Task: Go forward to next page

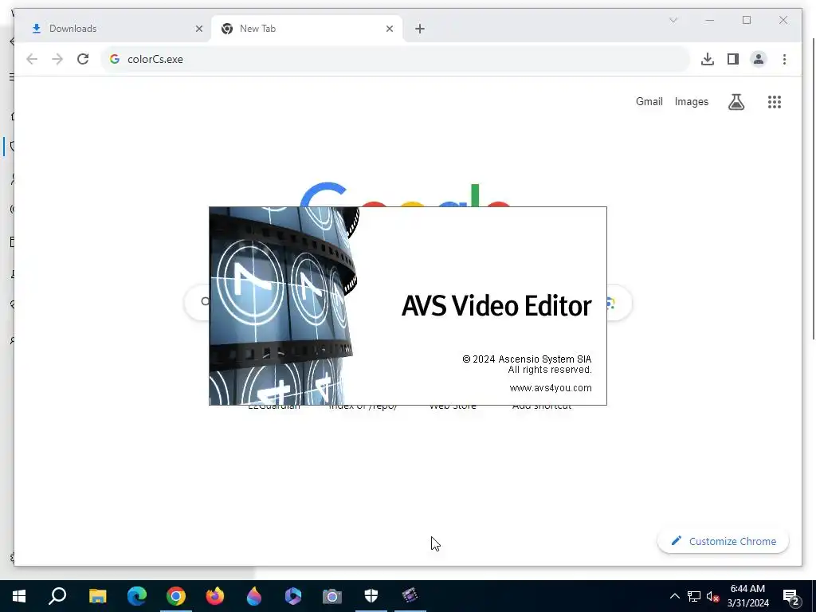Action: (x=57, y=59)
